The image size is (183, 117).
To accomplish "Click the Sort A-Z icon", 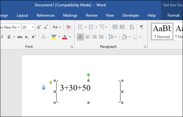I will (132, 27).
